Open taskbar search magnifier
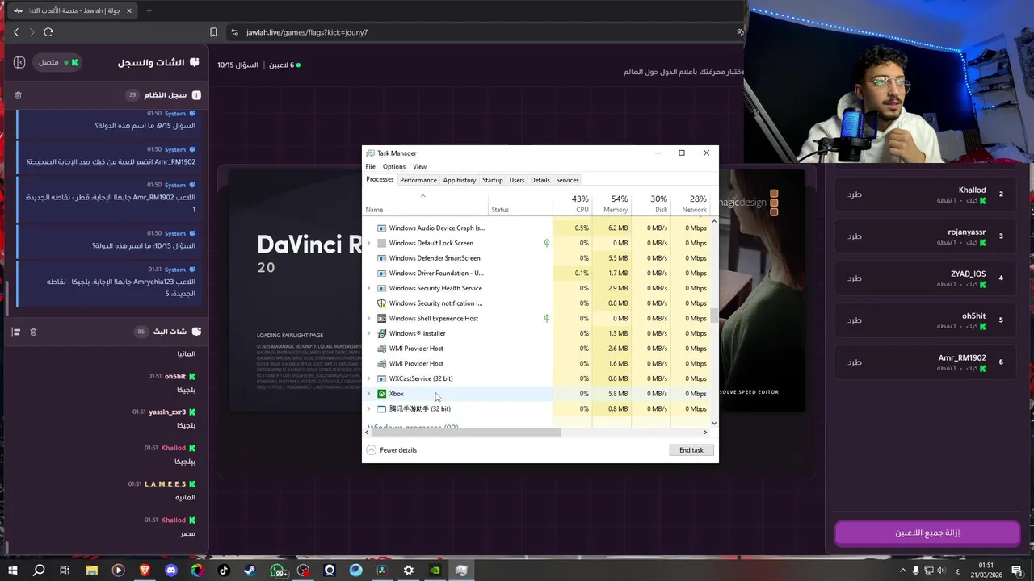The height and width of the screenshot is (581, 1034). (39, 570)
